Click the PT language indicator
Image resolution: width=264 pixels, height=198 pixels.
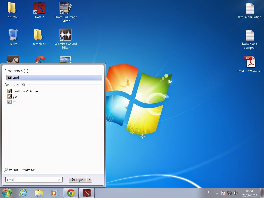(210, 192)
